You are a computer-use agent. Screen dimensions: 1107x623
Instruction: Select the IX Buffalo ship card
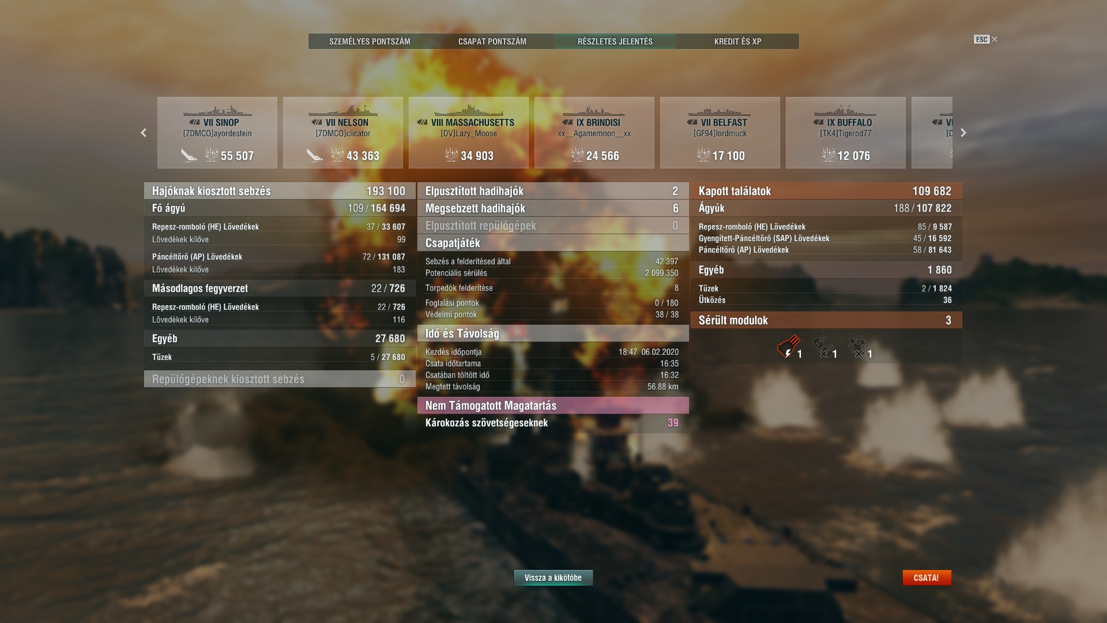point(846,133)
